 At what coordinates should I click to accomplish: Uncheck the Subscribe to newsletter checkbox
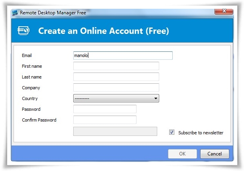172,132
